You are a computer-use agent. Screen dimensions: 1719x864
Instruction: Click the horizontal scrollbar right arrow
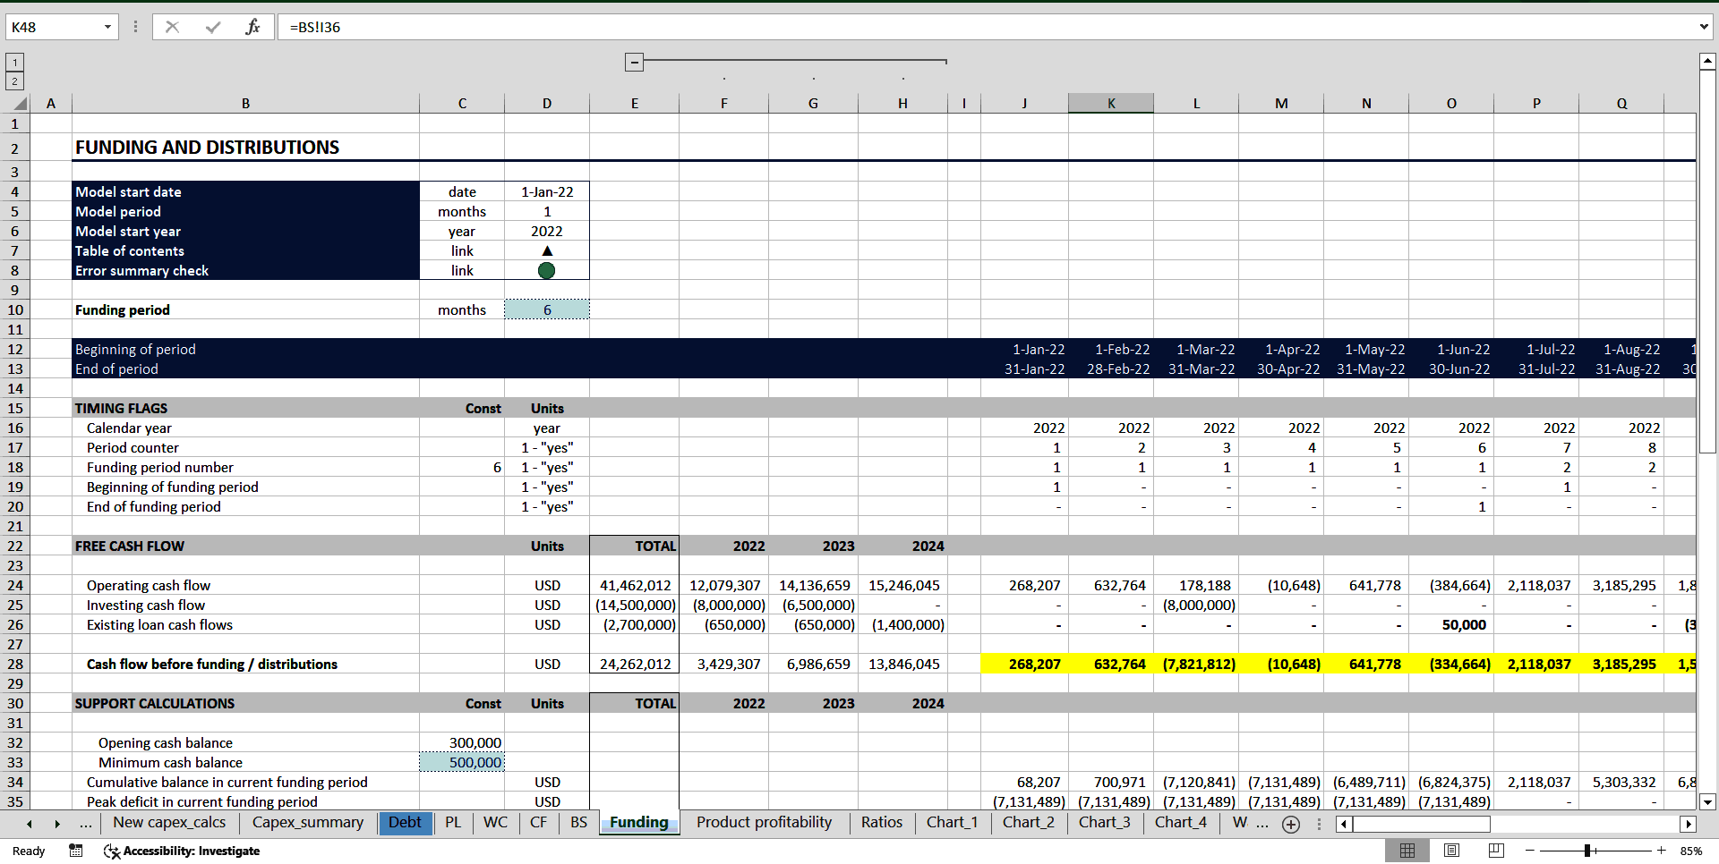click(x=1689, y=824)
